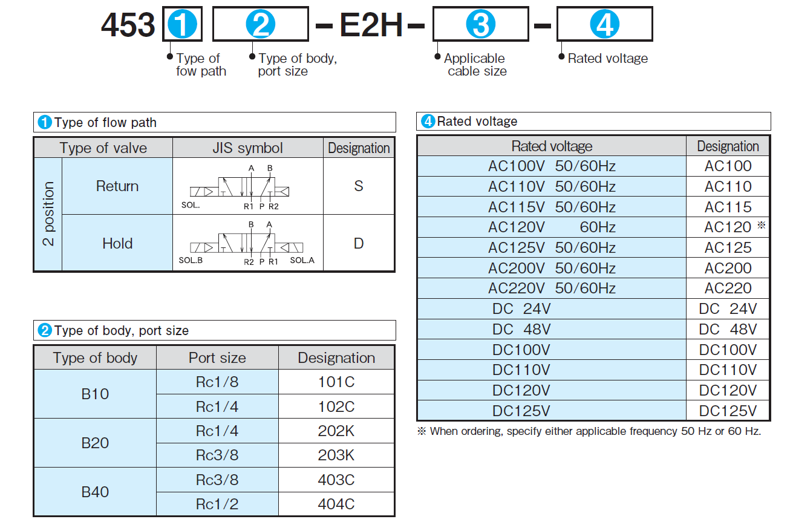Screen dimensions: 793x522
Task: Select designation '203K'
Action: click(336, 455)
